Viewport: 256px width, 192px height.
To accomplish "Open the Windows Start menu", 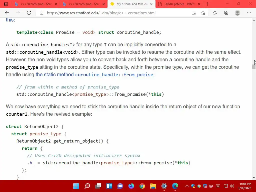I will [x=76, y=186].
